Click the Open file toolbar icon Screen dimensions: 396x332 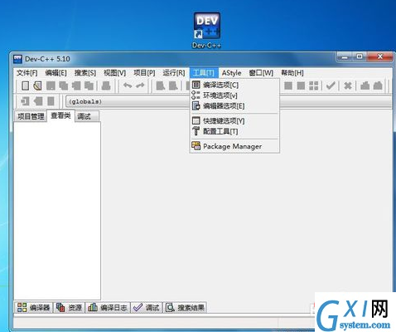pos(37,85)
